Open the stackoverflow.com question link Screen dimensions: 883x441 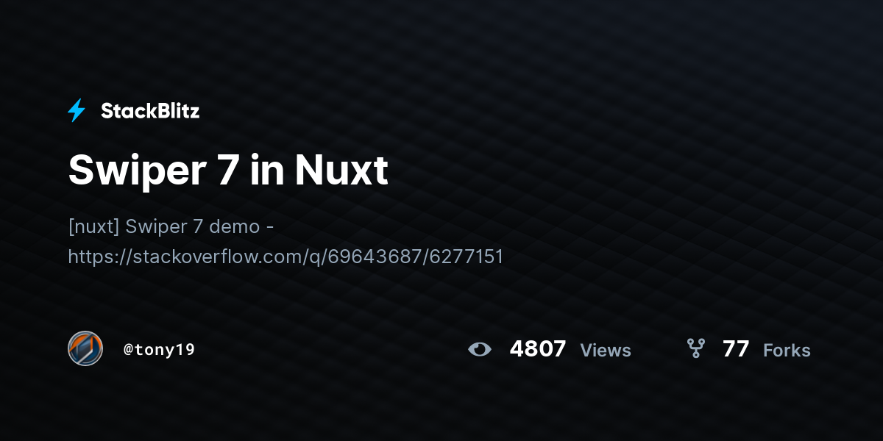coord(286,257)
